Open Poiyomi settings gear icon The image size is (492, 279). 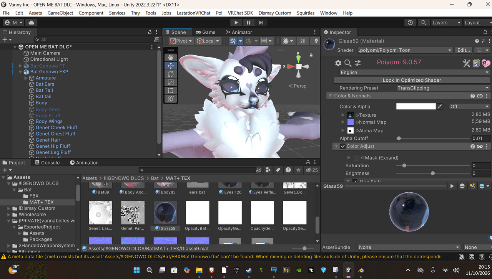[x=338, y=63]
